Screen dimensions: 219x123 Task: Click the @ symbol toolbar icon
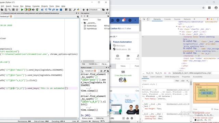pos(17,10)
